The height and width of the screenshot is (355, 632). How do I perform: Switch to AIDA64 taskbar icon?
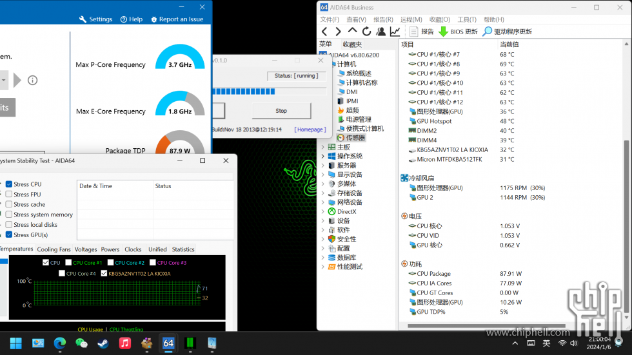168,343
